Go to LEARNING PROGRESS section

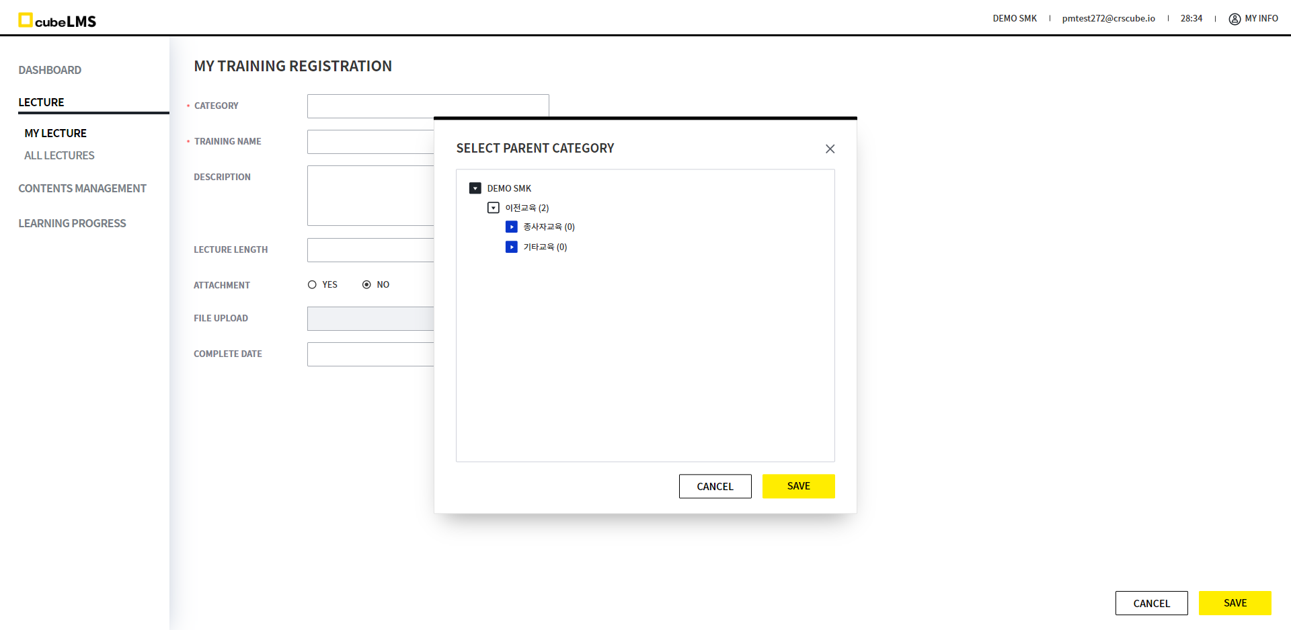(72, 223)
